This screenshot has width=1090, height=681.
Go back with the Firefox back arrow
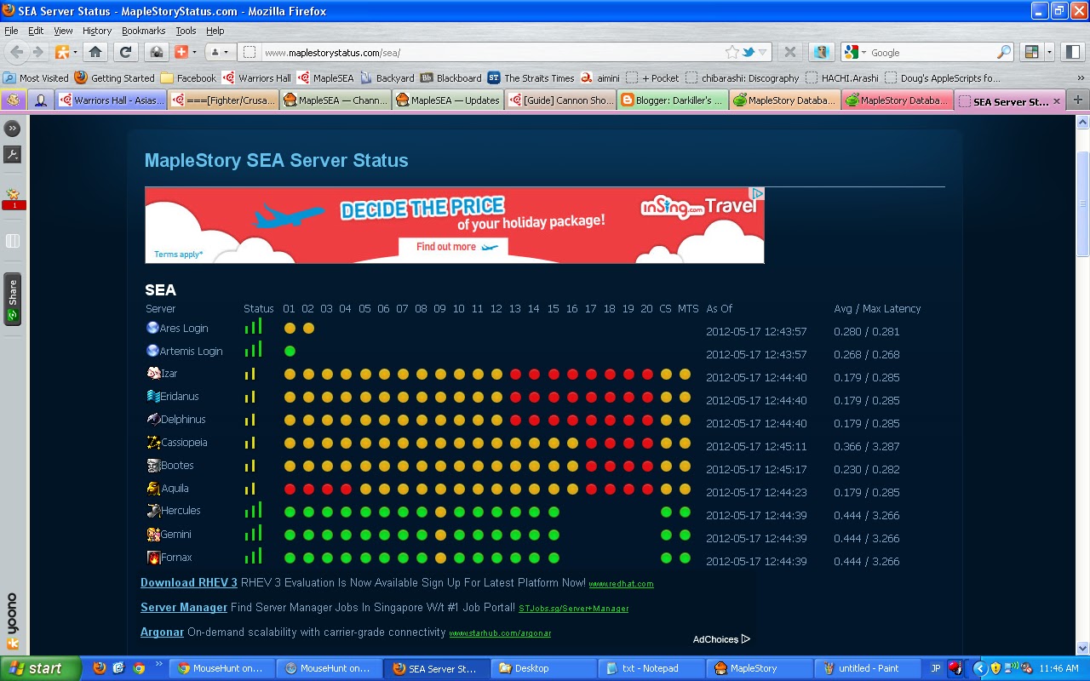[16, 52]
